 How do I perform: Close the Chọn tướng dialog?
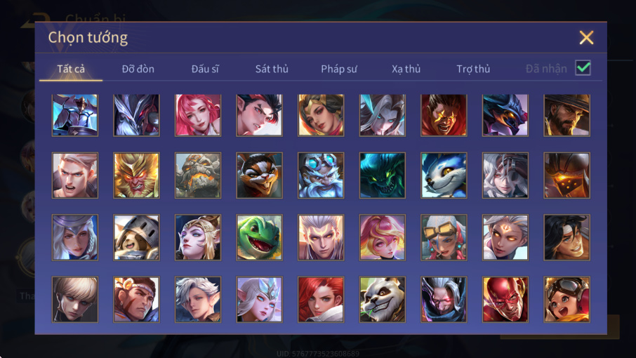586,37
